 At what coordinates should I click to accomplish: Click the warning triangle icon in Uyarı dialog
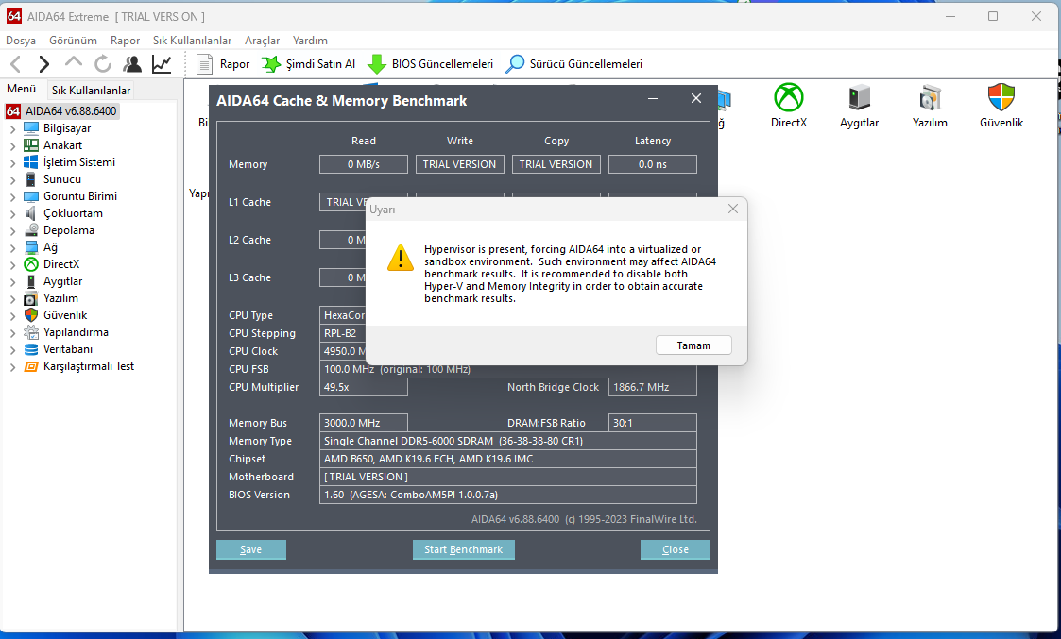coord(401,259)
